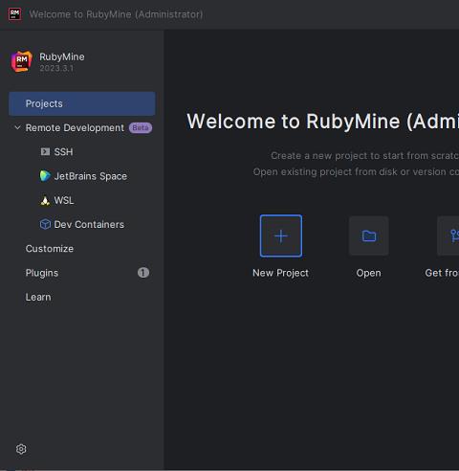Open Dev Containers entry

(x=89, y=224)
